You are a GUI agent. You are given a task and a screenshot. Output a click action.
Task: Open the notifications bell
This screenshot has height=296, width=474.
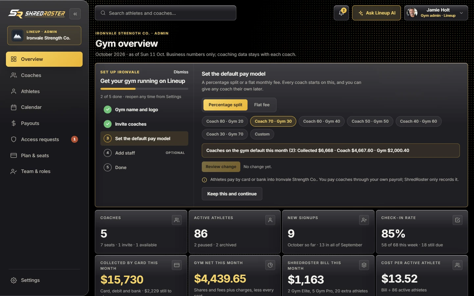coord(341,13)
